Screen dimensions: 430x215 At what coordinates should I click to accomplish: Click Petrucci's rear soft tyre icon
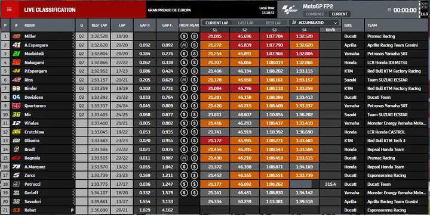(195, 184)
